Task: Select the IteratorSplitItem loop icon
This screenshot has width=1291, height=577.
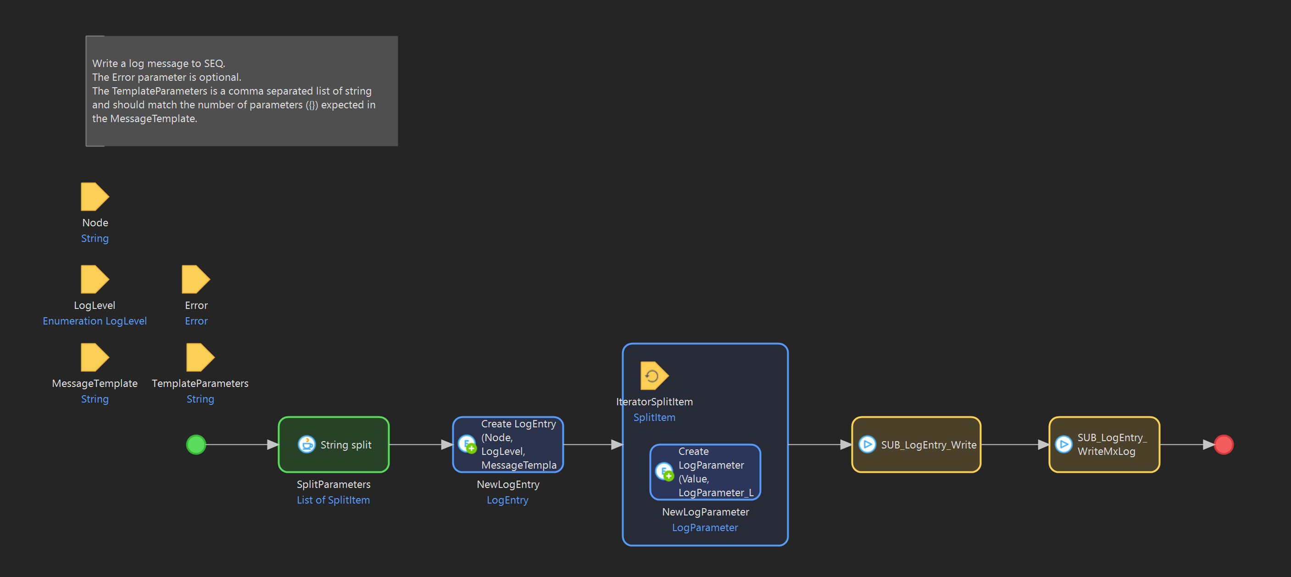Action: [653, 375]
